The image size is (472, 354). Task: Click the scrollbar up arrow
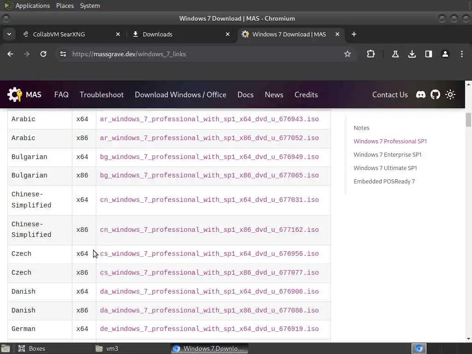tap(468, 84)
